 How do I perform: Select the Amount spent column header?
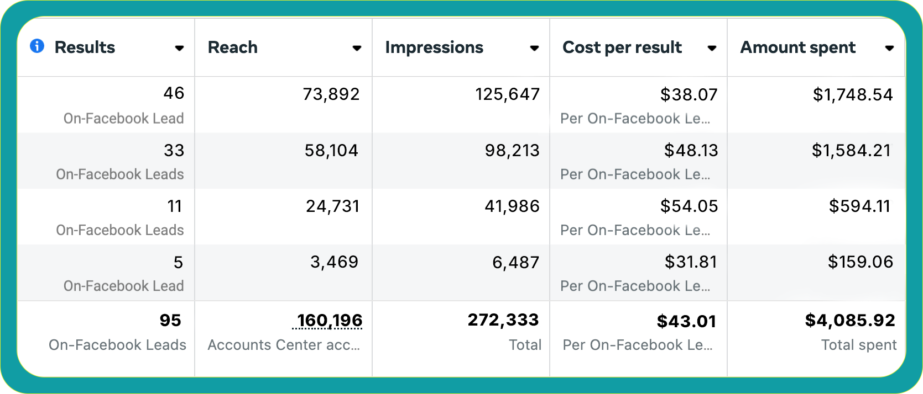pos(798,47)
